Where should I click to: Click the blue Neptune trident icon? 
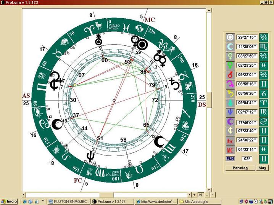point(230,112)
